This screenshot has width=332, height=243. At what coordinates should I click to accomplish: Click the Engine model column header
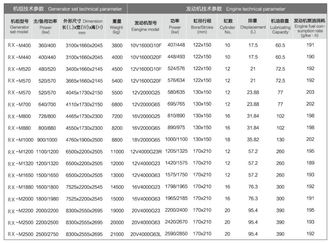coord(145,26)
